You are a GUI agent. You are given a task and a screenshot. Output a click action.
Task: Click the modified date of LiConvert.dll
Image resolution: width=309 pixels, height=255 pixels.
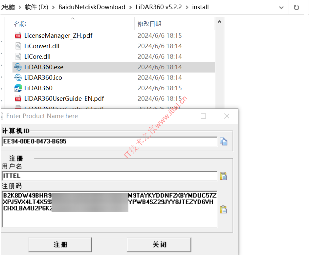point(160,46)
